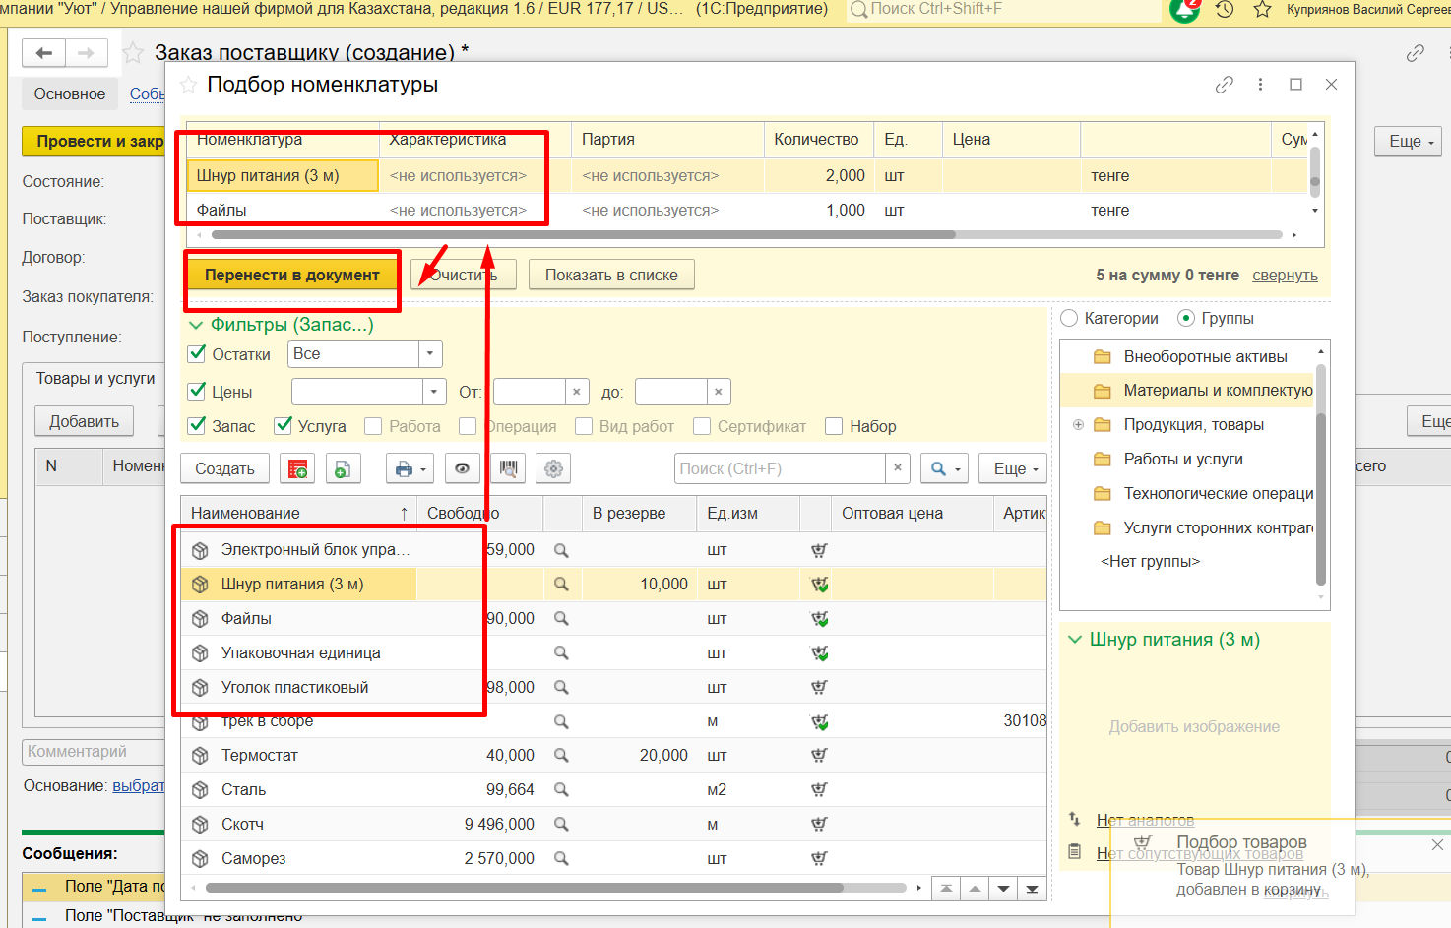
Task: Add Термостат to cart via basket icon
Action: click(x=818, y=756)
